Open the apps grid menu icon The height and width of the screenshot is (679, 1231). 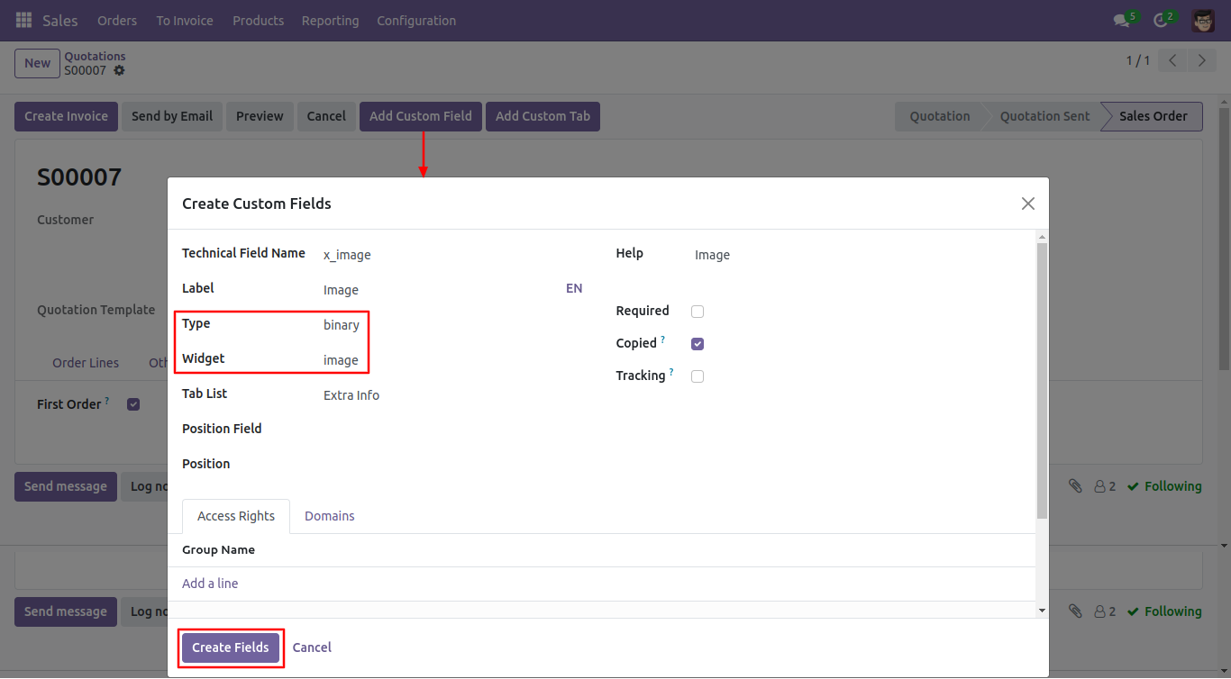(24, 20)
